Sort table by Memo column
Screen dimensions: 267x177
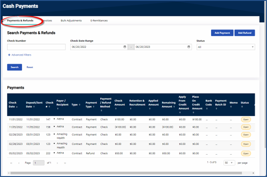pyautogui.click(x=233, y=104)
